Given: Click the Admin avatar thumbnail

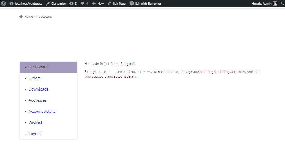Looking at the screenshot, I should [275, 3].
